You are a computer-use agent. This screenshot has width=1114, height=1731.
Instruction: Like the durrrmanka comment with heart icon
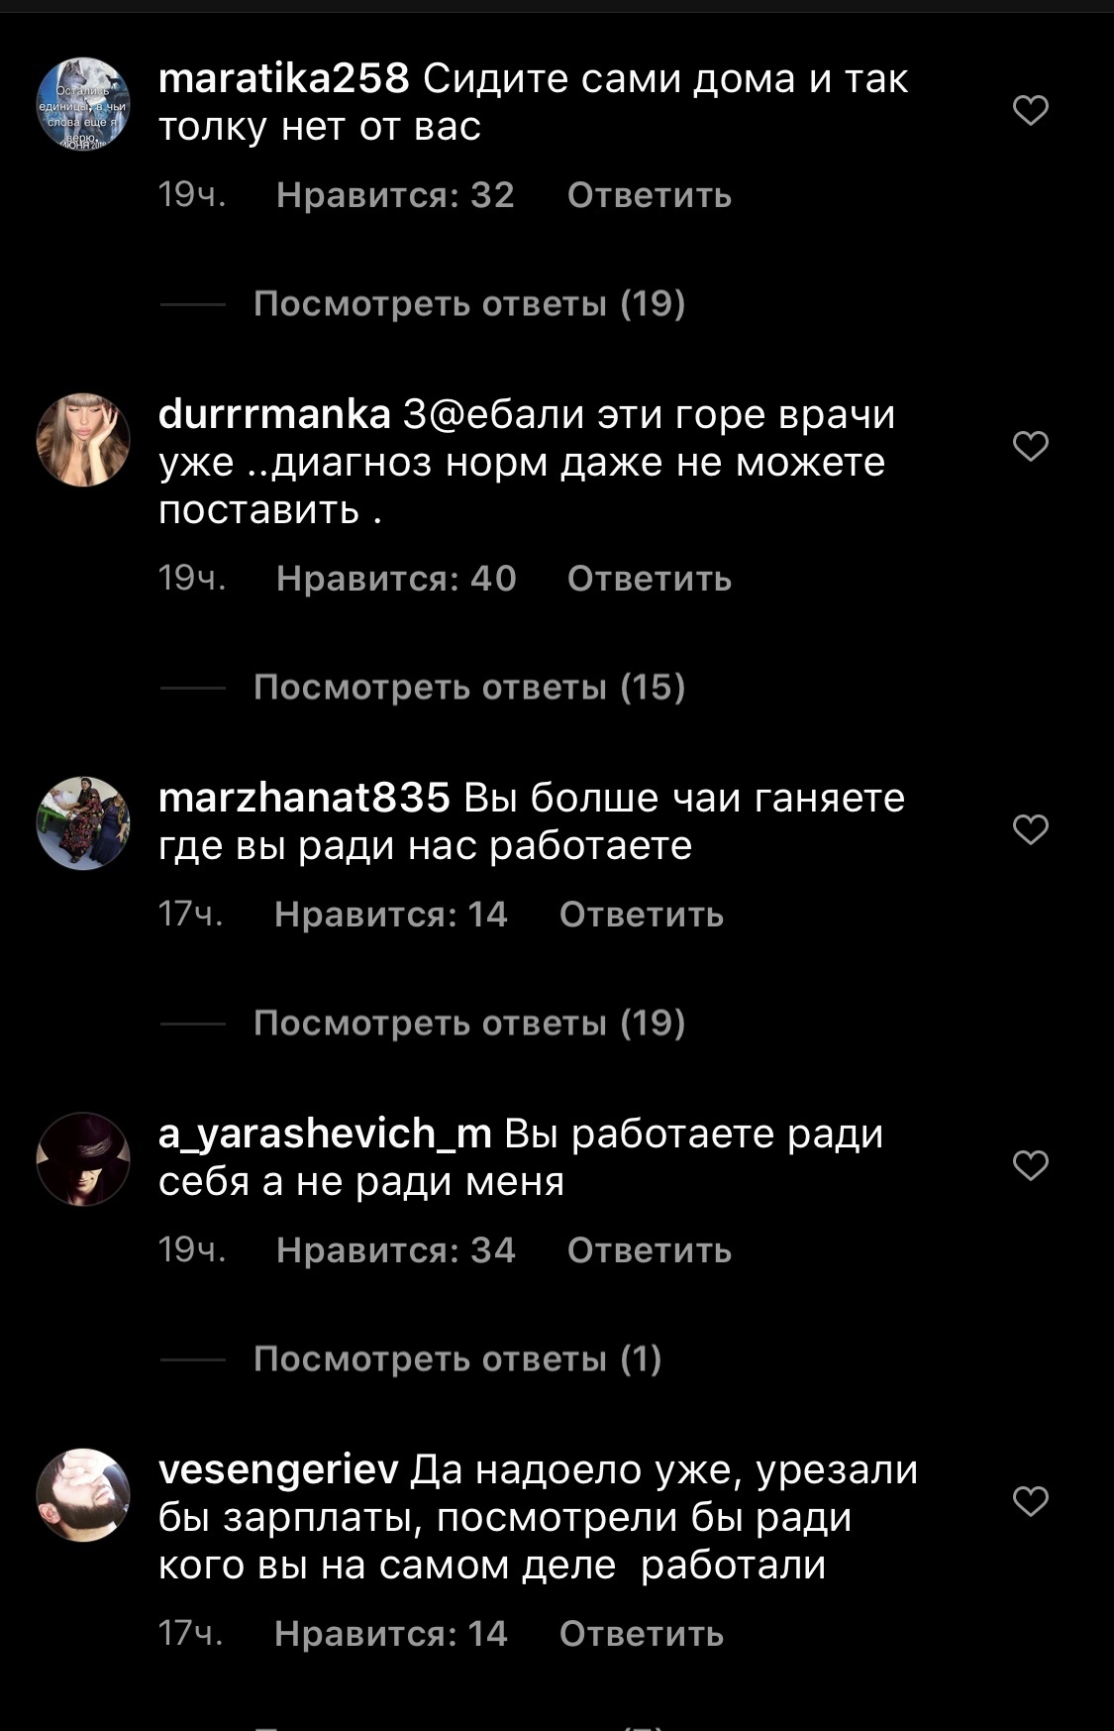[x=1031, y=446]
